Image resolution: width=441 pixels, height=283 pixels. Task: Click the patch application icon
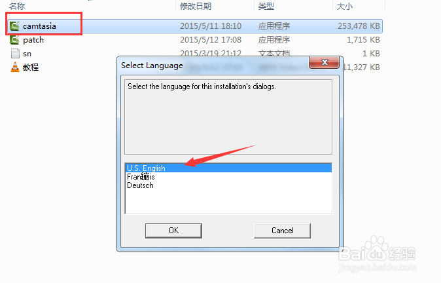(14, 40)
